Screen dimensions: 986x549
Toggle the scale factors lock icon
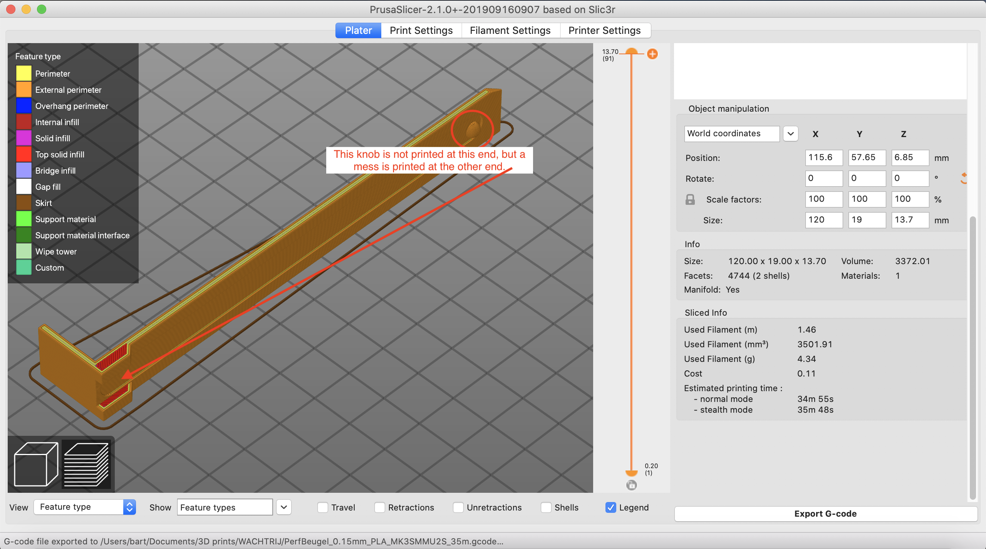click(690, 199)
